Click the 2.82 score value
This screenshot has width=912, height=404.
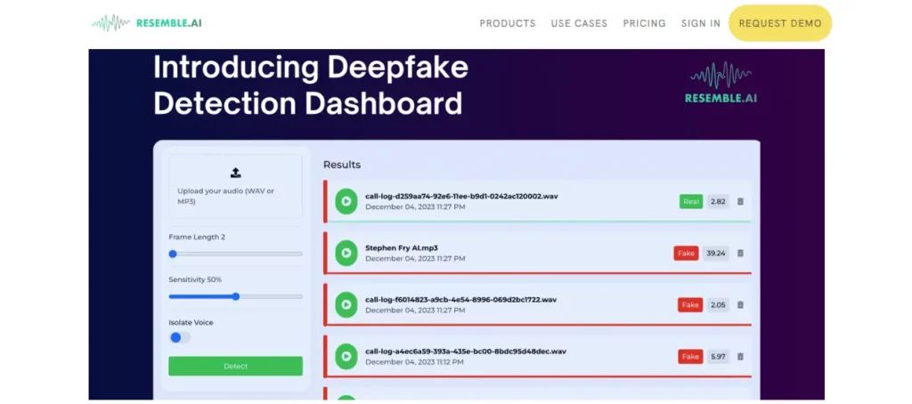(x=719, y=201)
